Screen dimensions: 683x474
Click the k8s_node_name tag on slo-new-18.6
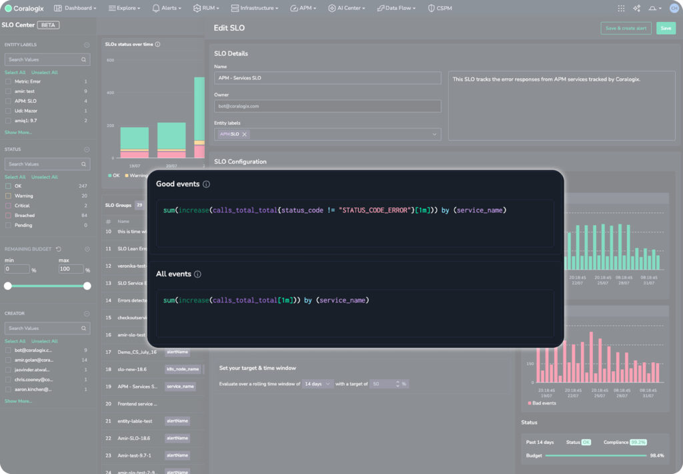[x=183, y=369]
